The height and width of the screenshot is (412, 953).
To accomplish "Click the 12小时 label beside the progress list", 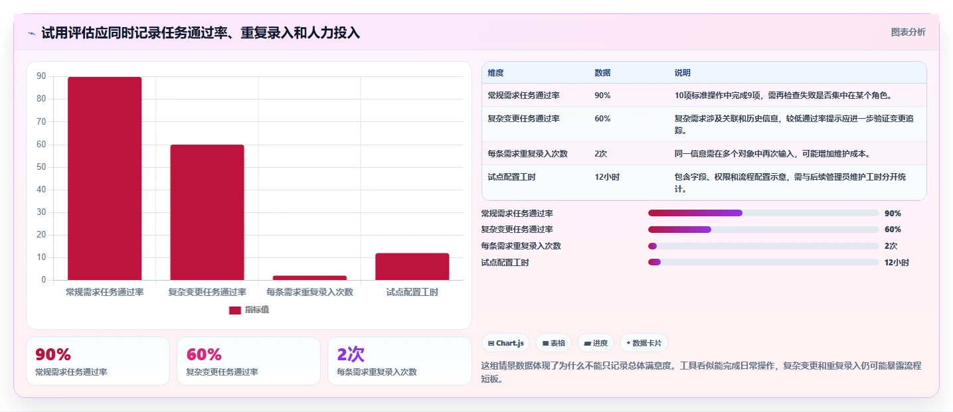I will (897, 263).
